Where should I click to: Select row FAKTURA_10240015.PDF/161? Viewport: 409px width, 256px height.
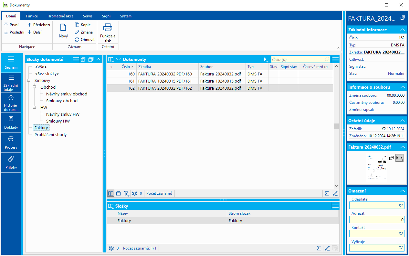[220, 81]
